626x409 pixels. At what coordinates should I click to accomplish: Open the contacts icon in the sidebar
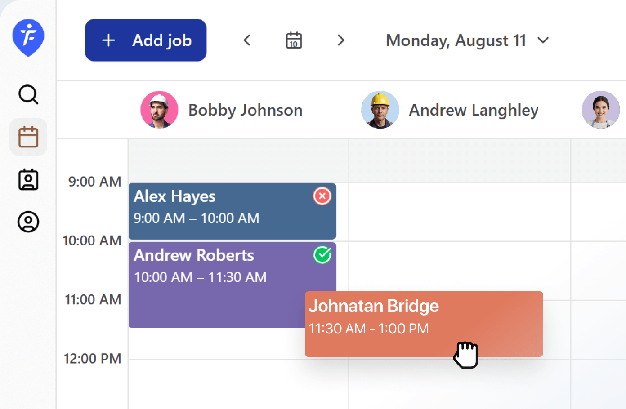[x=28, y=179]
